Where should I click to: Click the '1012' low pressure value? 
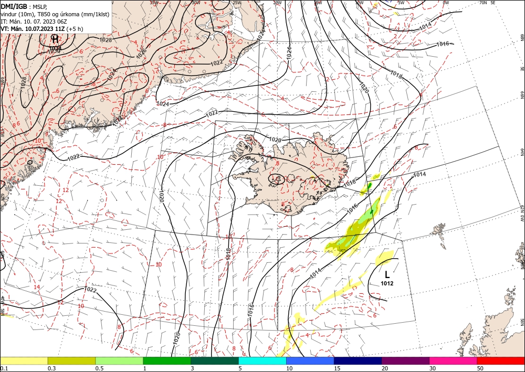[387, 283]
